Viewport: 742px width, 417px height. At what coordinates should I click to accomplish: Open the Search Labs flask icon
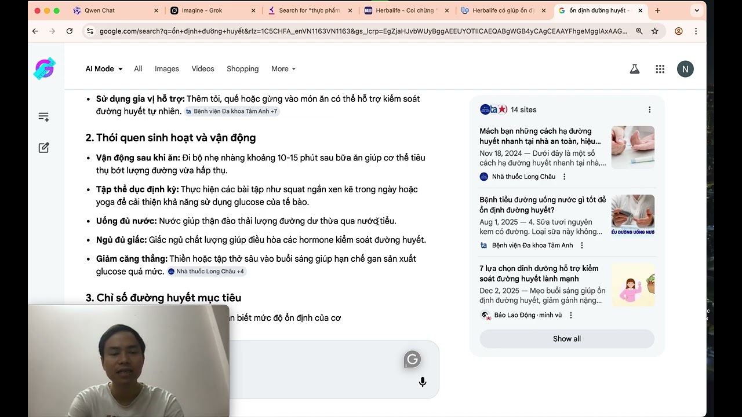click(635, 69)
